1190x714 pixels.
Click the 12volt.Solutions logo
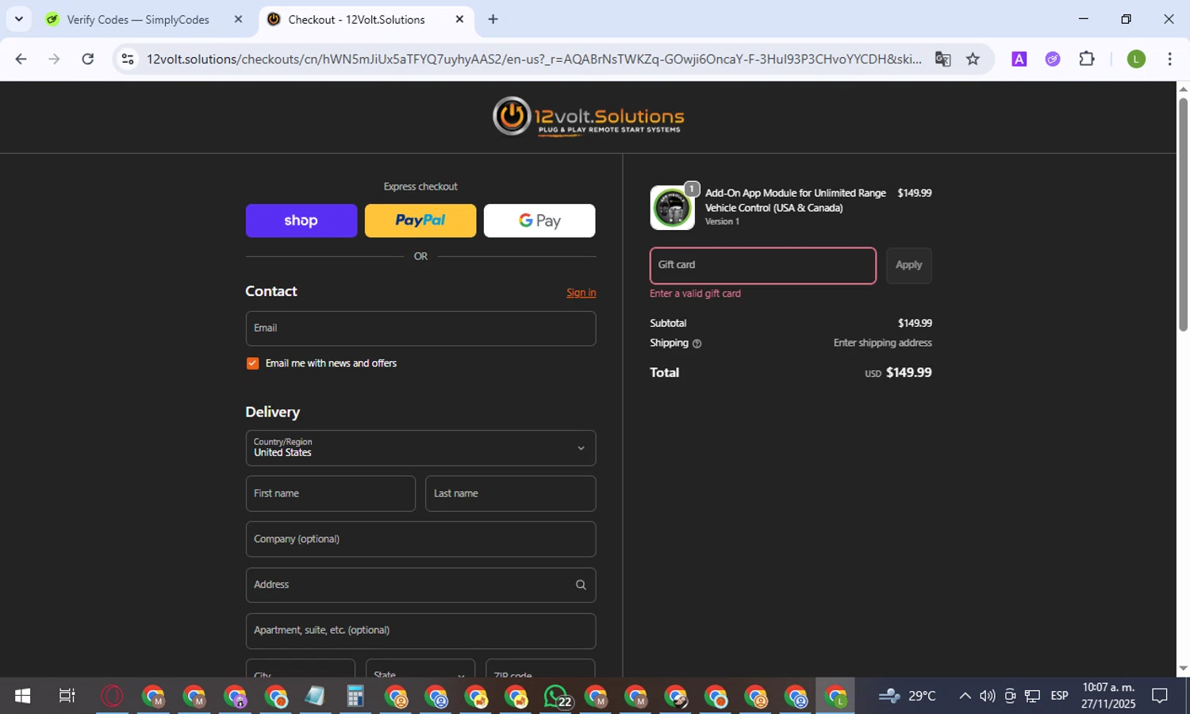pos(588,117)
